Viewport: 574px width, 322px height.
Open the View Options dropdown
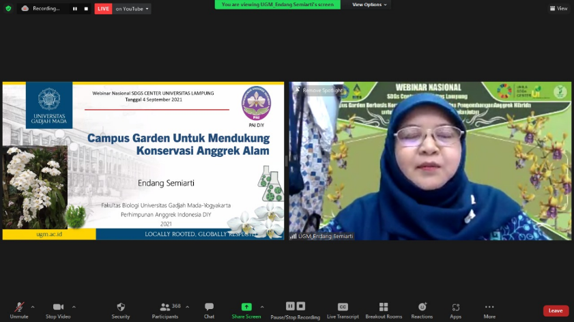[x=369, y=5]
